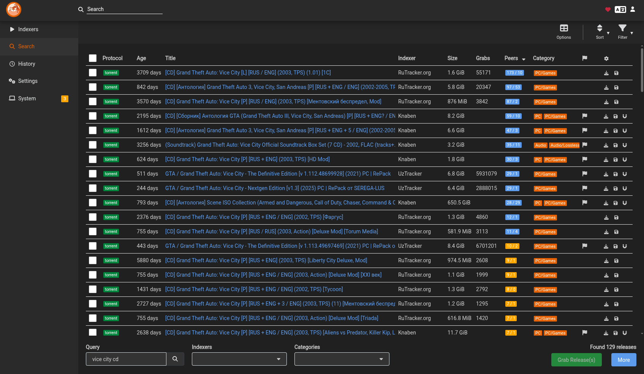Save the 581.9 MiB release torrent file
Viewport: 644px width, 374px height.
[x=616, y=232]
